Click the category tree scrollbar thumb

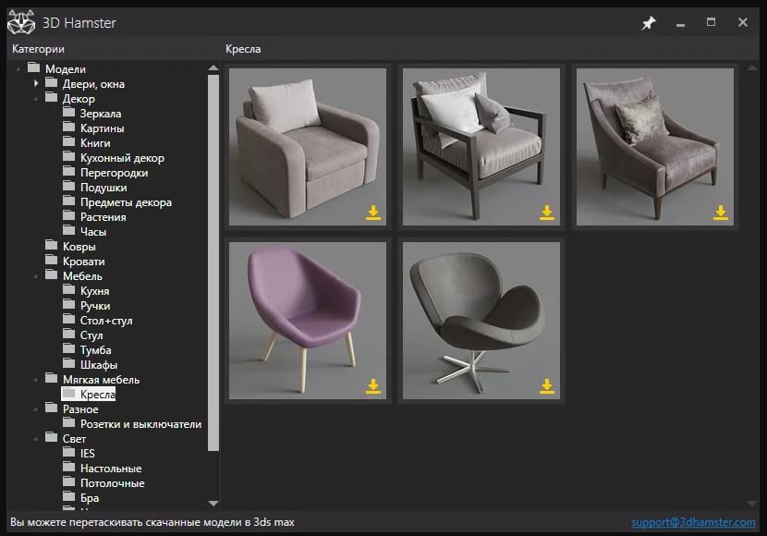[x=213, y=262]
